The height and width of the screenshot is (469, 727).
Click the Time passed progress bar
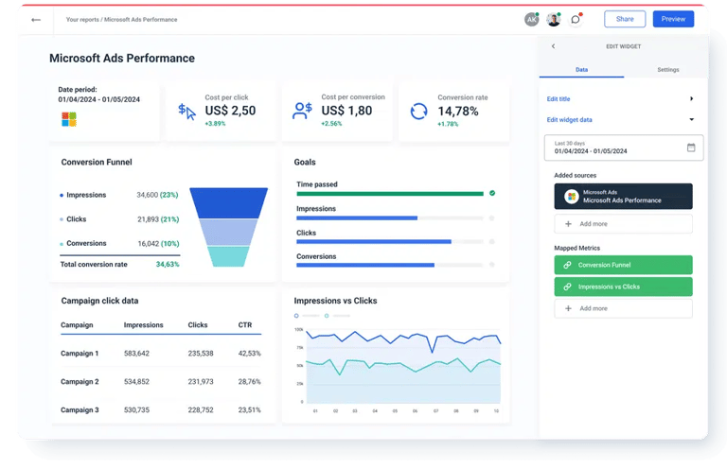390,194
